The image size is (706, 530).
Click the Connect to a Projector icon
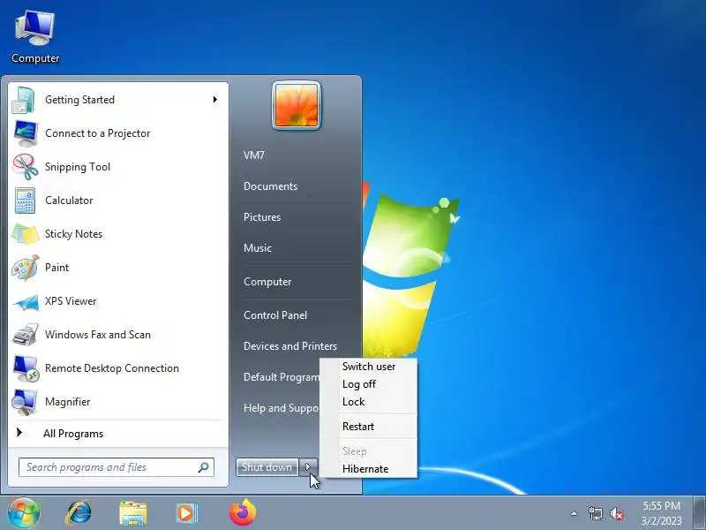tap(26, 133)
